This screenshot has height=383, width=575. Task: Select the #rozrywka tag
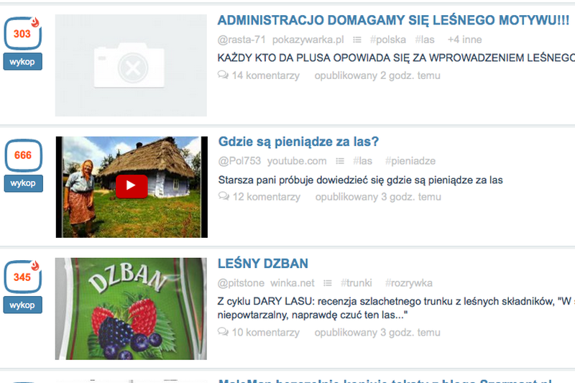coord(408,283)
